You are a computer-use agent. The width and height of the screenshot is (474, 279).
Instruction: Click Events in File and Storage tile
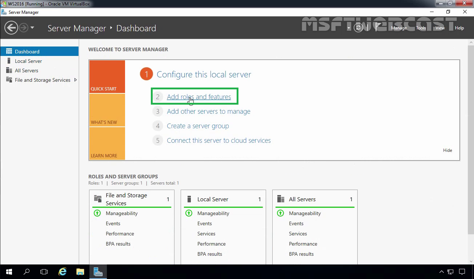pyautogui.click(x=113, y=223)
